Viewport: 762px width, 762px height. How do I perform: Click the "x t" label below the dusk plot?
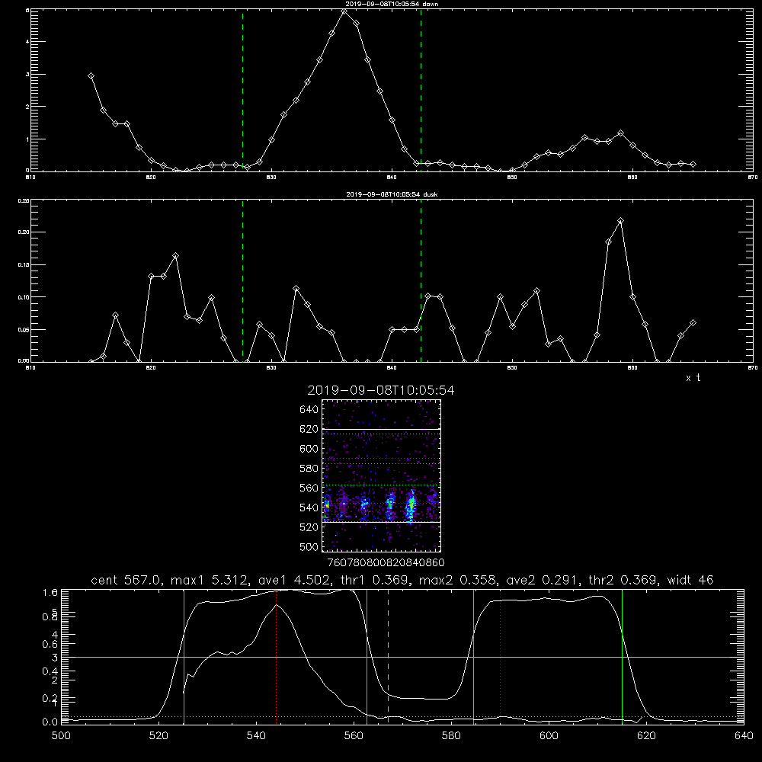tap(693, 378)
